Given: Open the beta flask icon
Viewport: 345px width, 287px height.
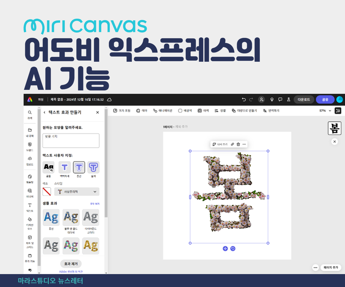Looking at the screenshot, I should pyautogui.click(x=288, y=100).
